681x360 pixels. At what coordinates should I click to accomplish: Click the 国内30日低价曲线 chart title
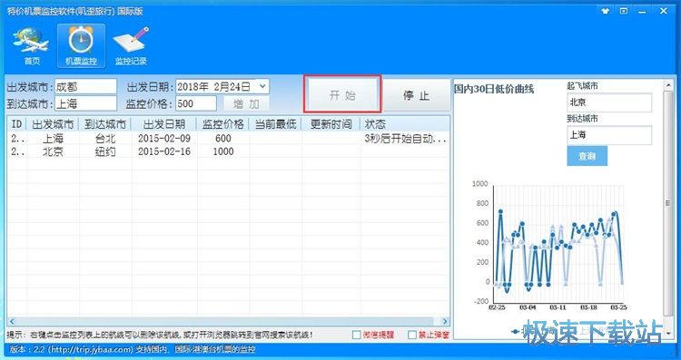(494, 90)
